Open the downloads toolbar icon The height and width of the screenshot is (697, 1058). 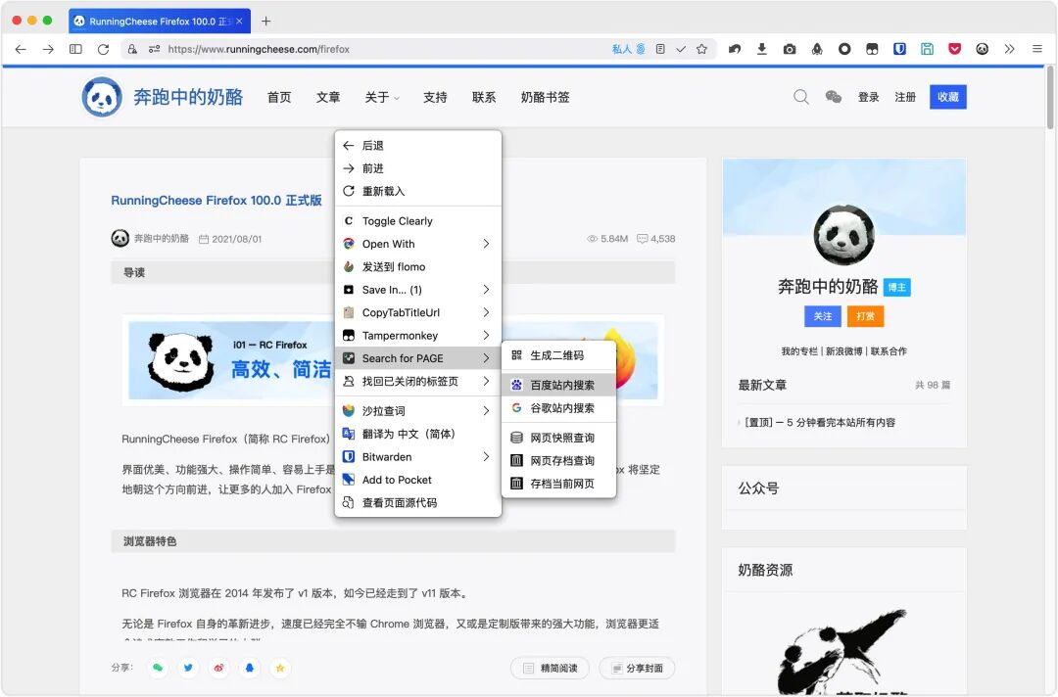tap(762, 49)
